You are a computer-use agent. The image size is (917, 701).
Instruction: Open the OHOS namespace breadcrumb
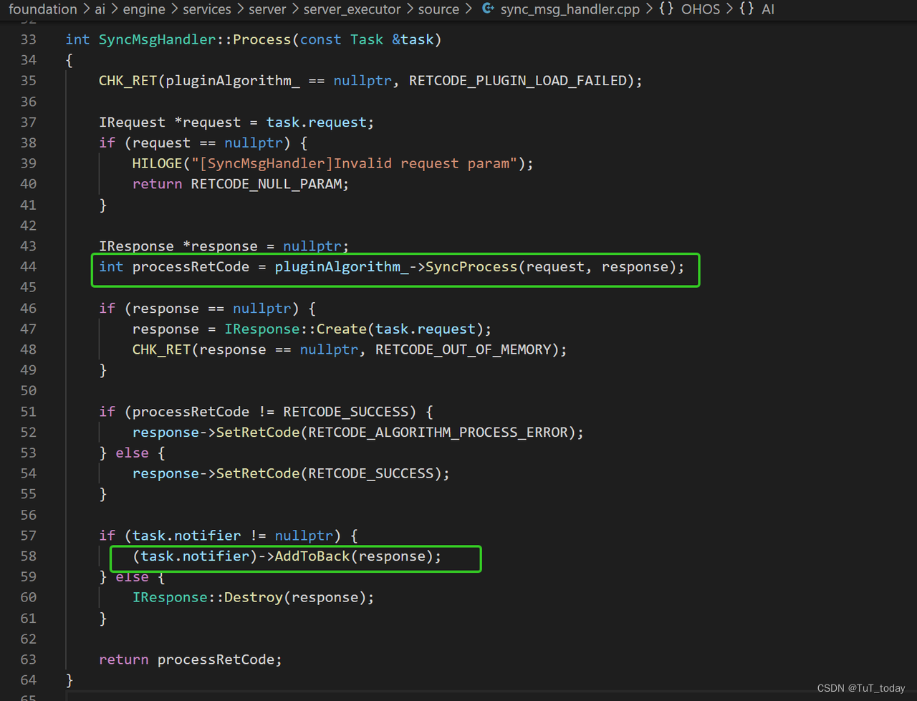pyautogui.click(x=701, y=9)
